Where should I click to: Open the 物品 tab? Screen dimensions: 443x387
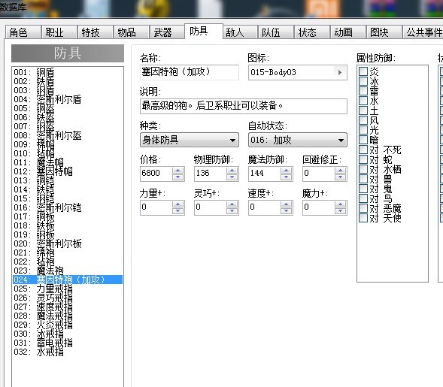click(x=132, y=32)
